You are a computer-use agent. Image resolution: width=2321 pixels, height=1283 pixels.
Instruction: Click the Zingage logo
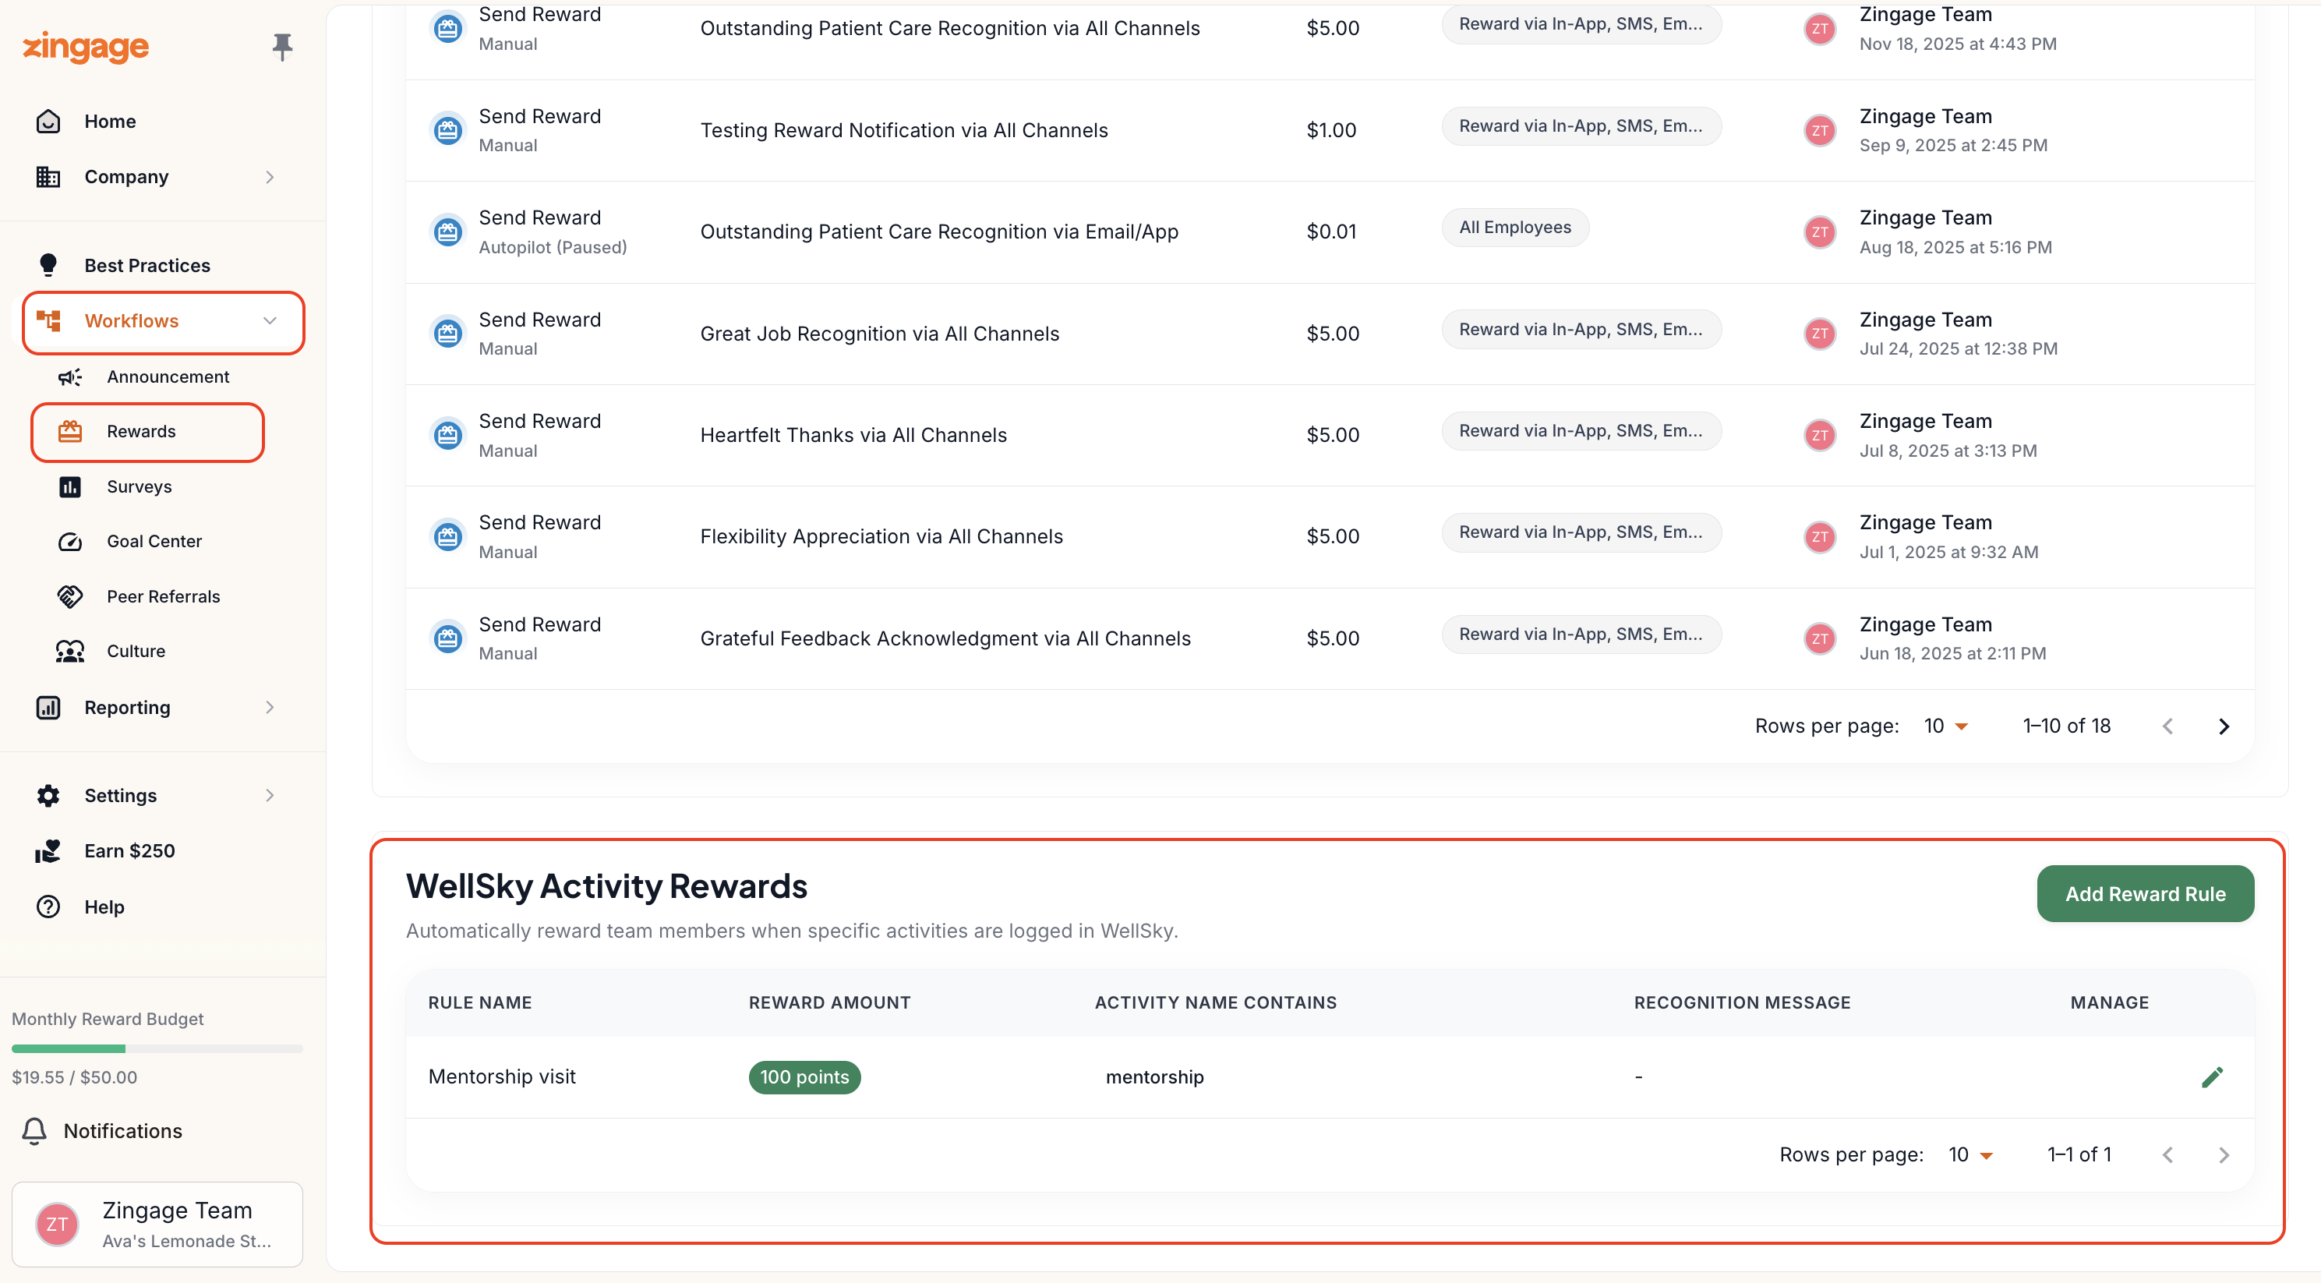click(86, 46)
